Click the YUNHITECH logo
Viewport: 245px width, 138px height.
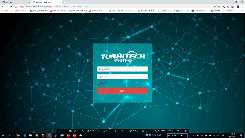pyautogui.click(x=123, y=57)
